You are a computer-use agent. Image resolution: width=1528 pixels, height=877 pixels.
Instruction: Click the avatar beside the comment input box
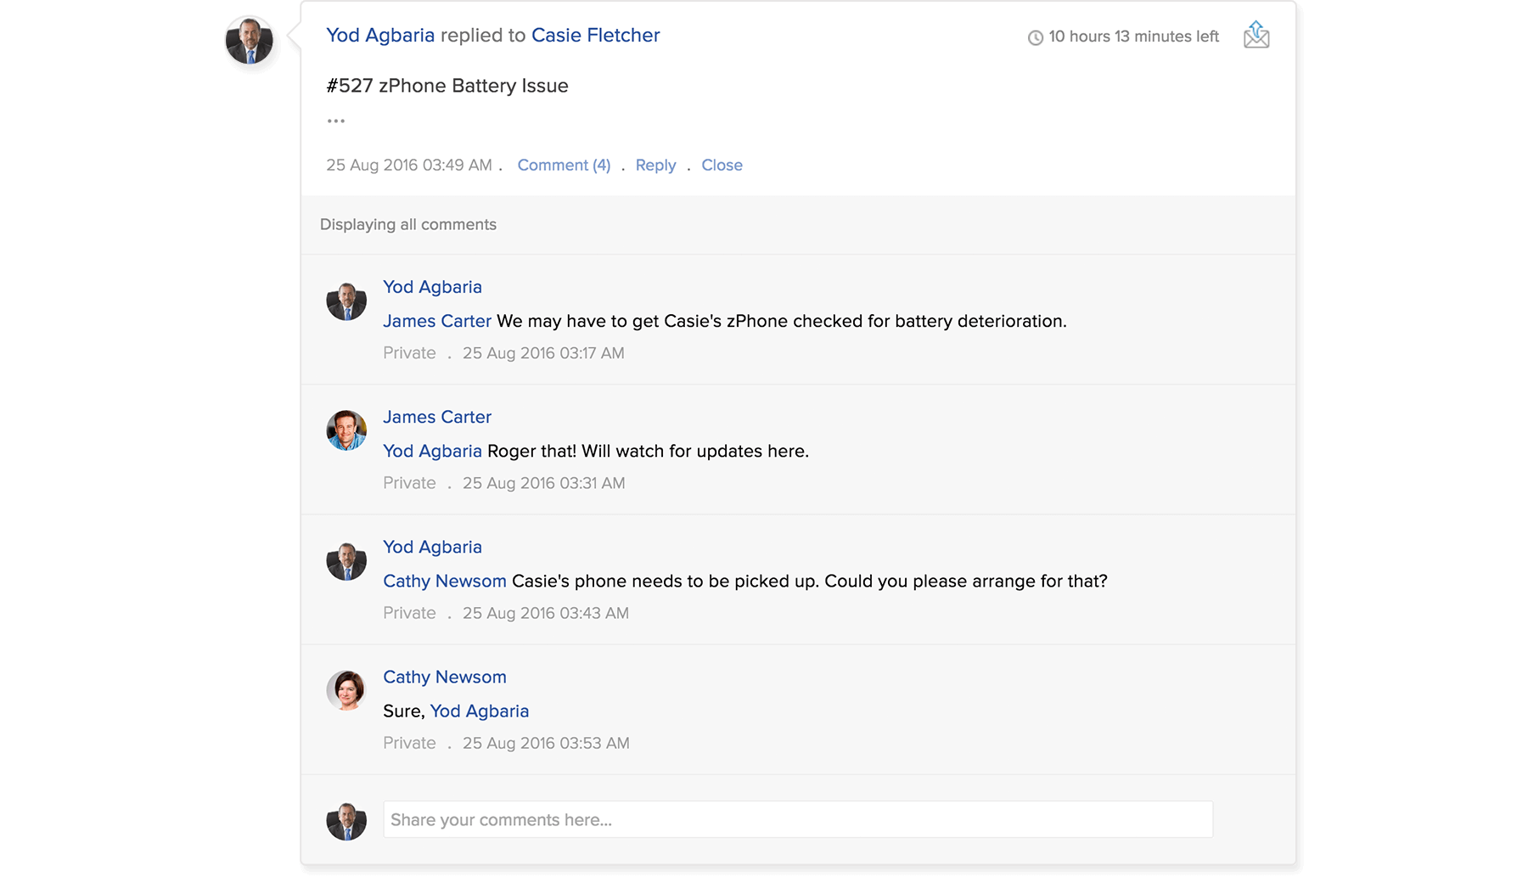pos(346,820)
